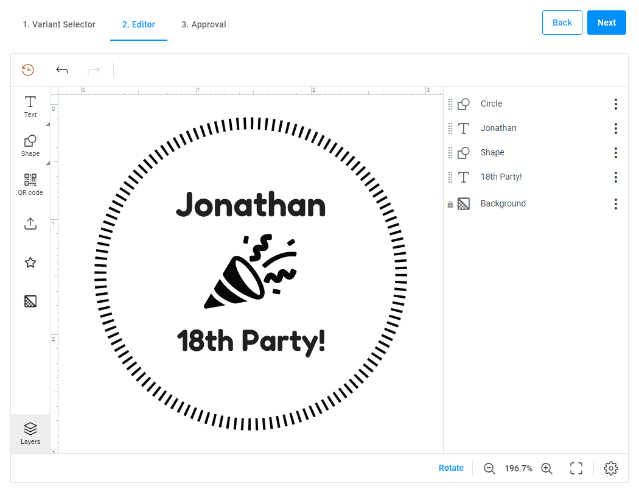This screenshot has height=500, width=639.
Task: Click the upload image icon
Action: [x=30, y=224]
